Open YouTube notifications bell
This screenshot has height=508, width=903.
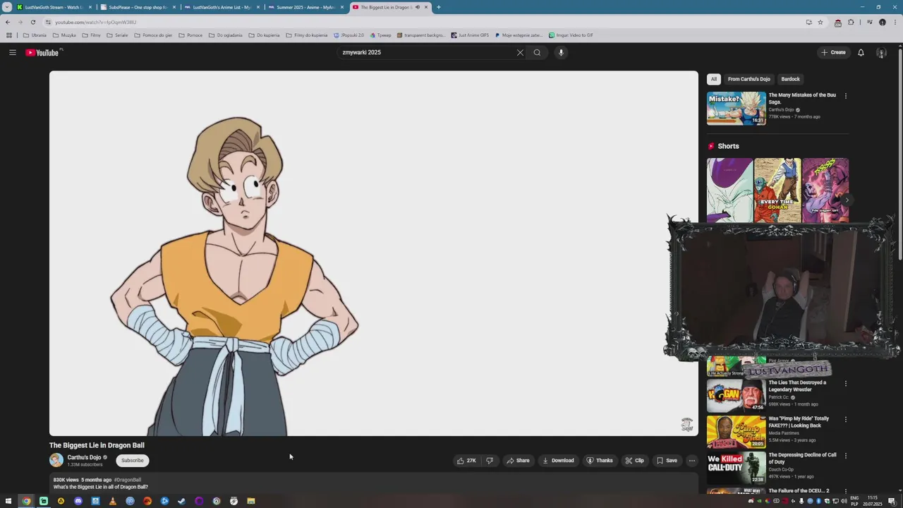point(861,52)
